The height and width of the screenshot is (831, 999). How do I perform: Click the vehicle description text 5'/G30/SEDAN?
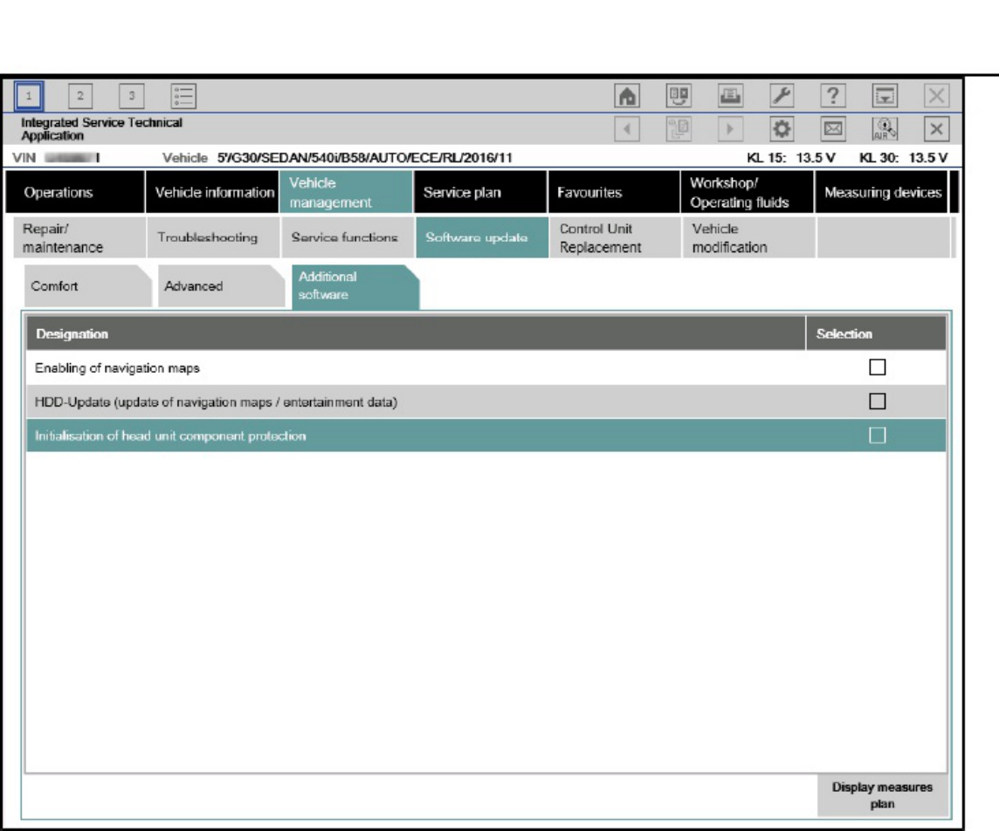[364, 158]
